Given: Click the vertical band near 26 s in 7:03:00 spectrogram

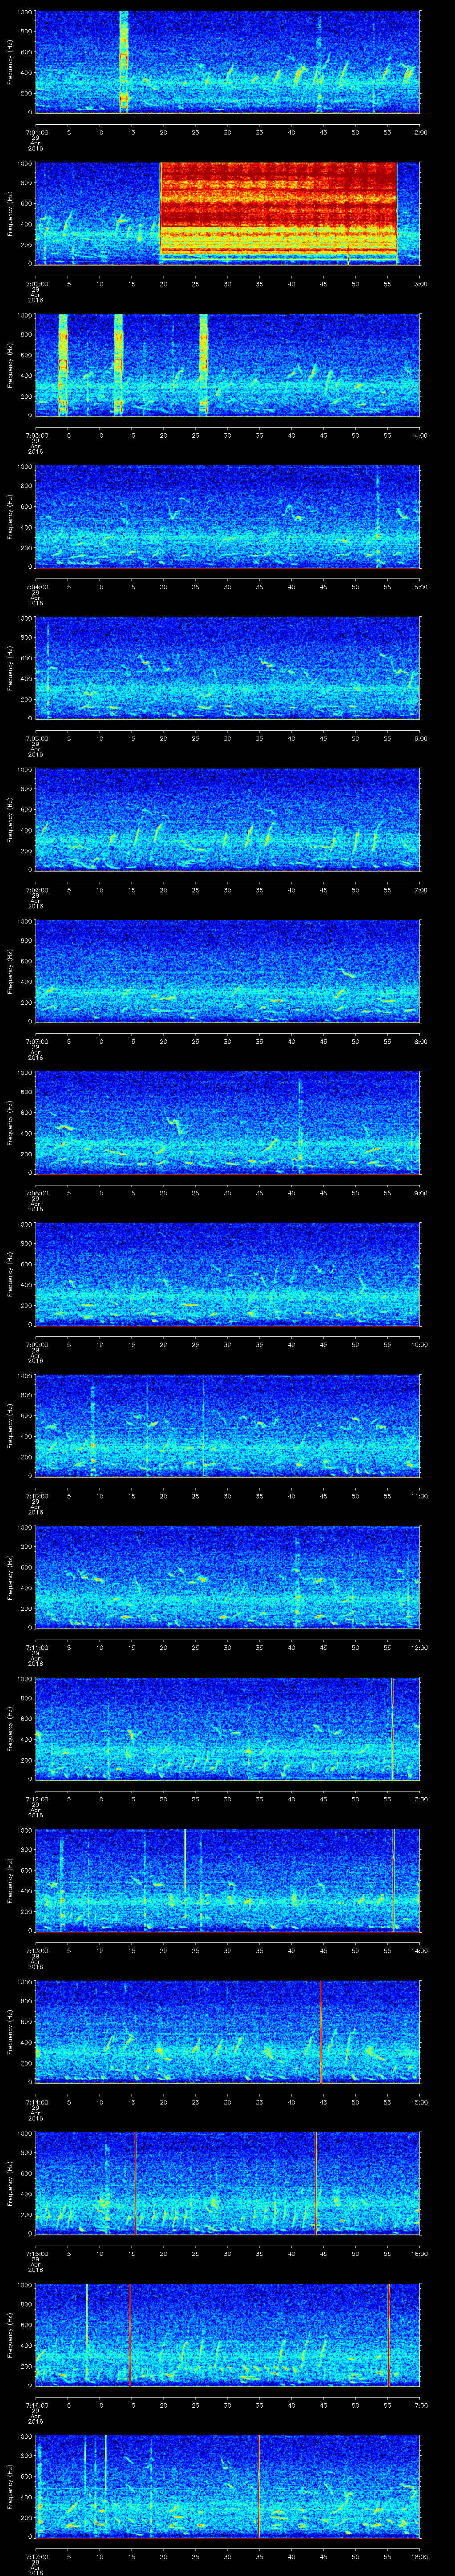Looking at the screenshot, I should coord(203,364).
